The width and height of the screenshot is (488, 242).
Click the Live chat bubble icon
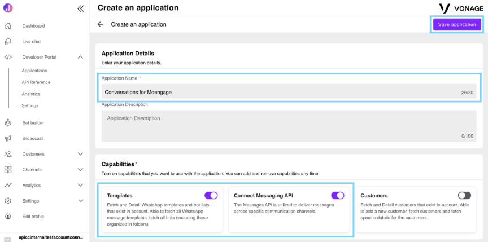8,41
